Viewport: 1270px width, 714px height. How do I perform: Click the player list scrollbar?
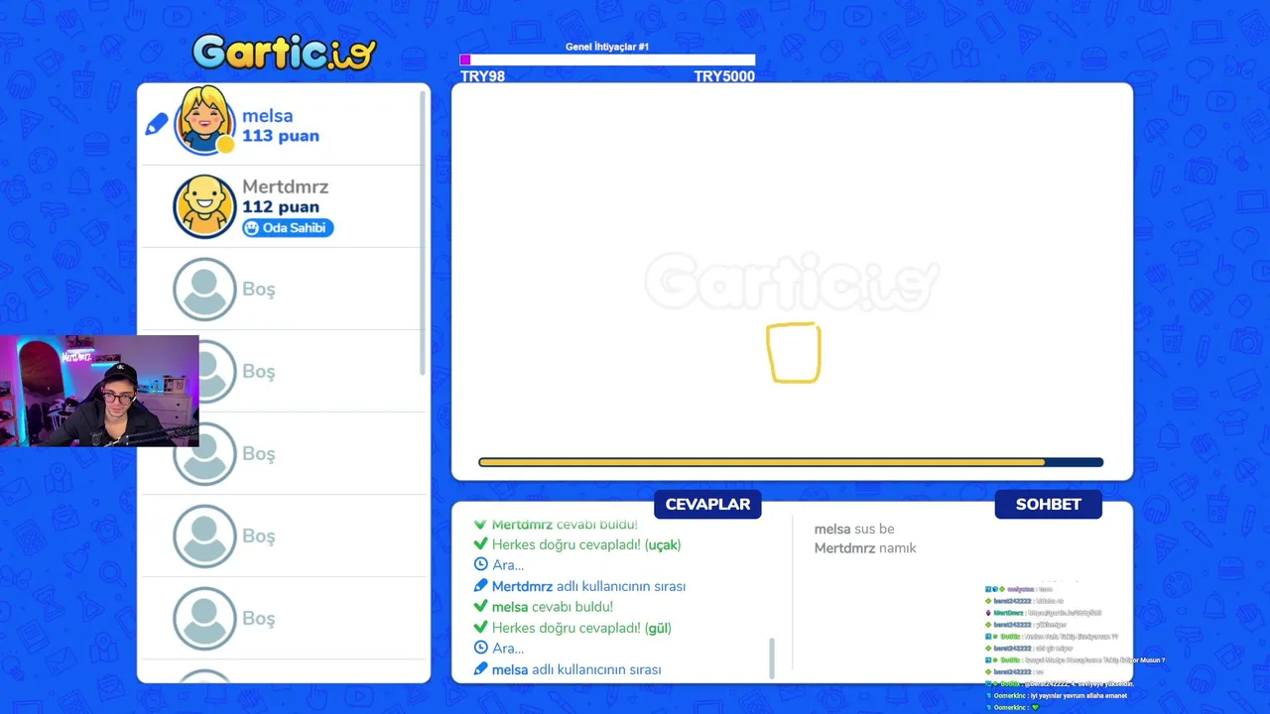coord(424,233)
